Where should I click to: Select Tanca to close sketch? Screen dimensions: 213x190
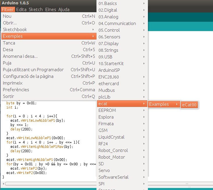(49, 43)
